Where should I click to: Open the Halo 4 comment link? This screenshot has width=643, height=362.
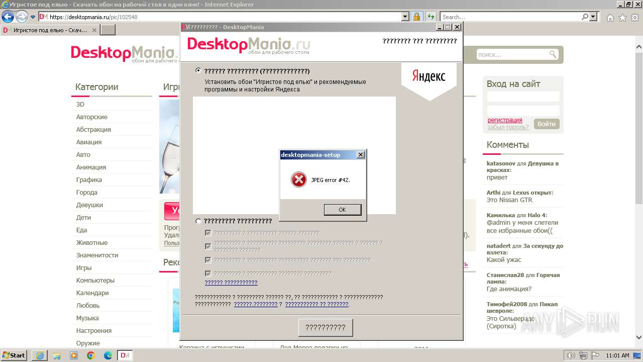pyautogui.click(x=537, y=215)
